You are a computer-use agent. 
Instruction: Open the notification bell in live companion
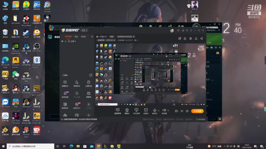tap(196, 38)
